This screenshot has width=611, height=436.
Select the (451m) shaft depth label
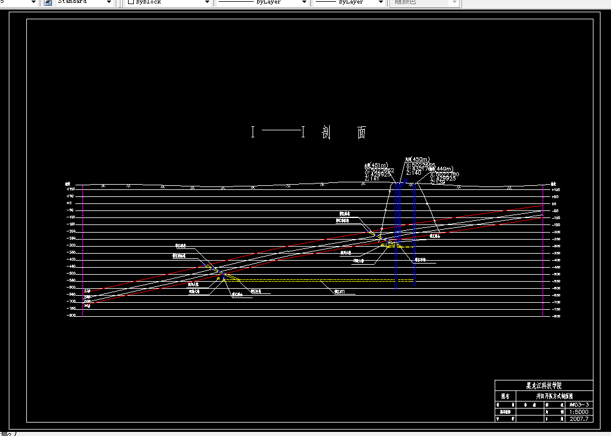tap(378, 165)
